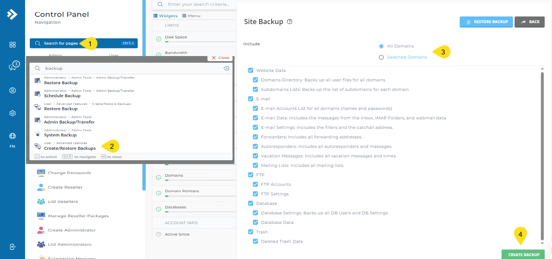Uncheck the E-mail group checkbox
This screenshot has width=552, height=259.
251,99
